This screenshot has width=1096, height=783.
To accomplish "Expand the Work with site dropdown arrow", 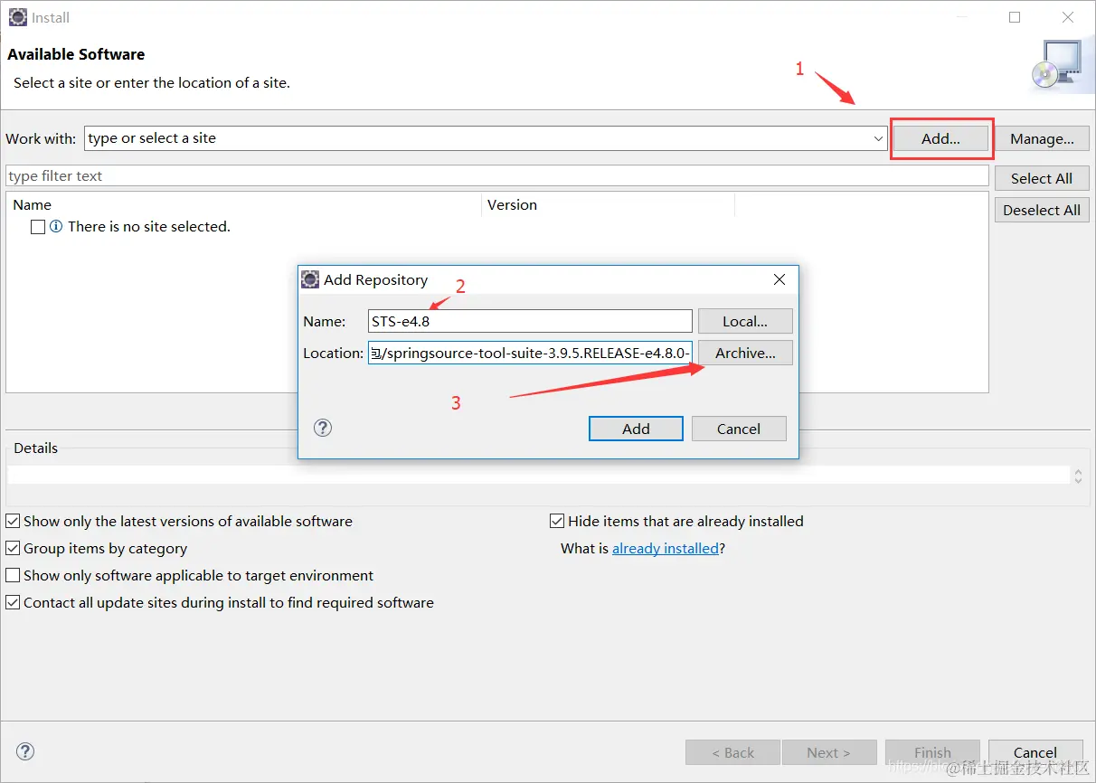I will tap(878, 138).
